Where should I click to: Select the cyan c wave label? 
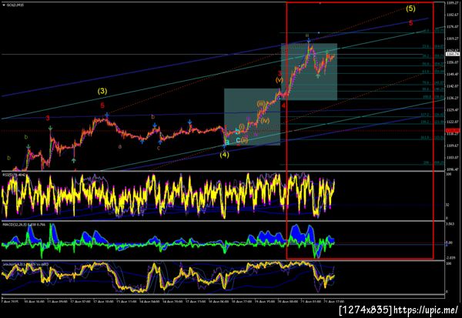coord(238,140)
